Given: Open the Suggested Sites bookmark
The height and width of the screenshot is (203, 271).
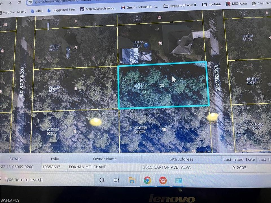Looking at the screenshot, I should coord(61,10).
